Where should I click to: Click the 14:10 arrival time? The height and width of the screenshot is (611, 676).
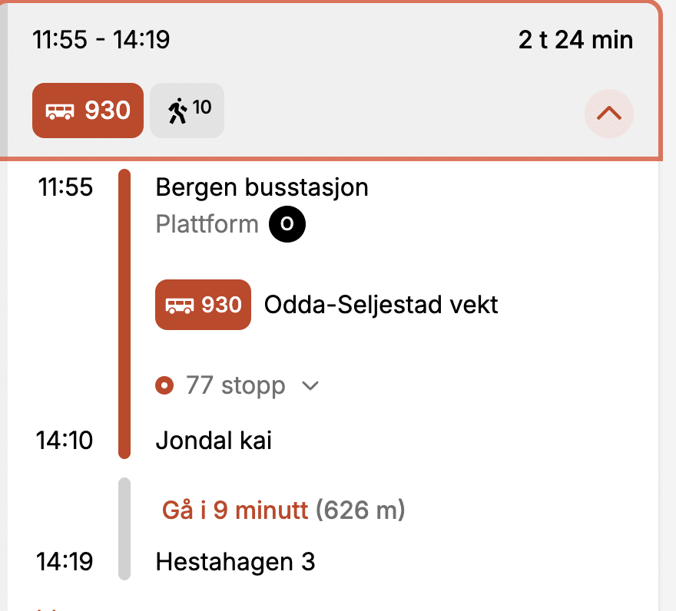[x=65, y=441]
